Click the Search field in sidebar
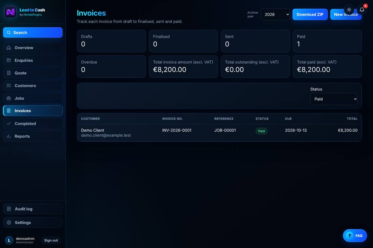 pyautogui.click(x=33, y=32)
